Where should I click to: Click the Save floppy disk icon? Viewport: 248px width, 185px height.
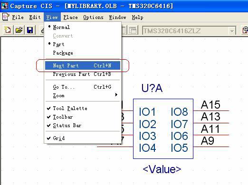pos(30,30)
